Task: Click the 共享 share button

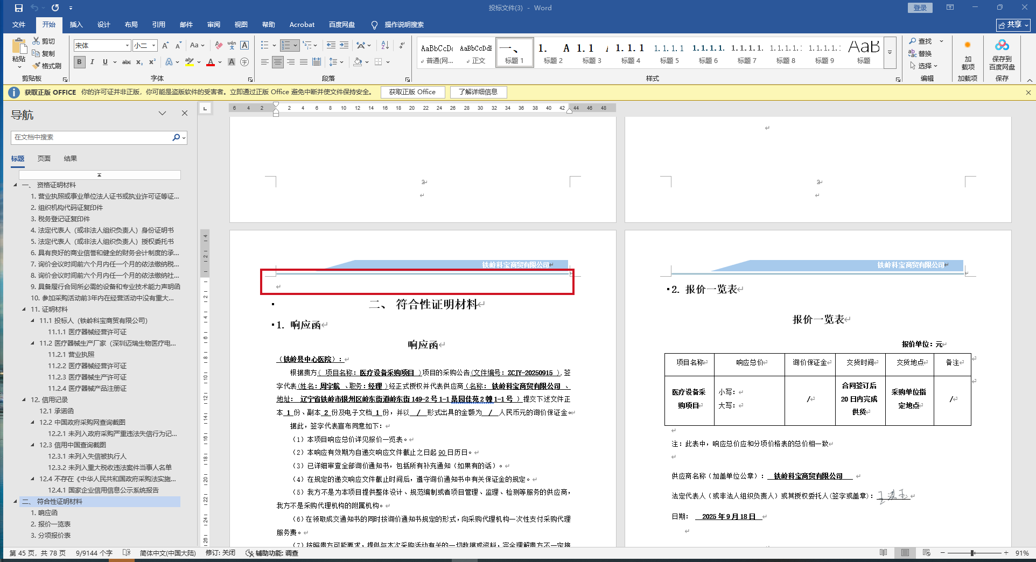Action: tap(1013, 25)
